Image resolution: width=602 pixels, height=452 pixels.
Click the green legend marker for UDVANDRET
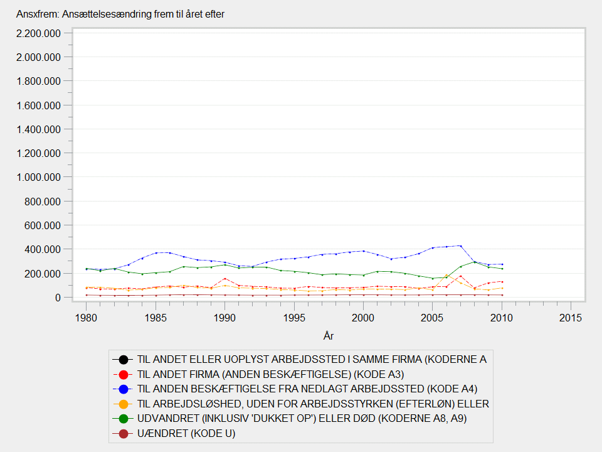tap(124, 419)
